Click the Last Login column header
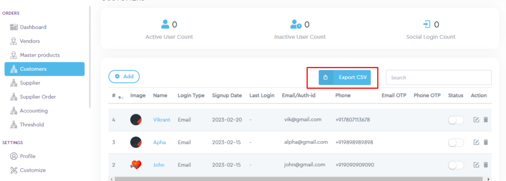Viewport: 506px width, 181px height. (262, 95)
